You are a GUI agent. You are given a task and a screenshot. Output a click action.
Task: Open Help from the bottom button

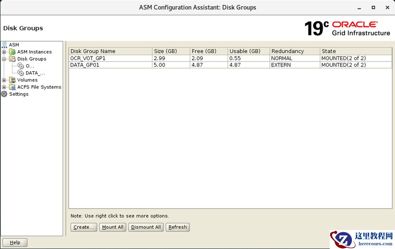15,243
